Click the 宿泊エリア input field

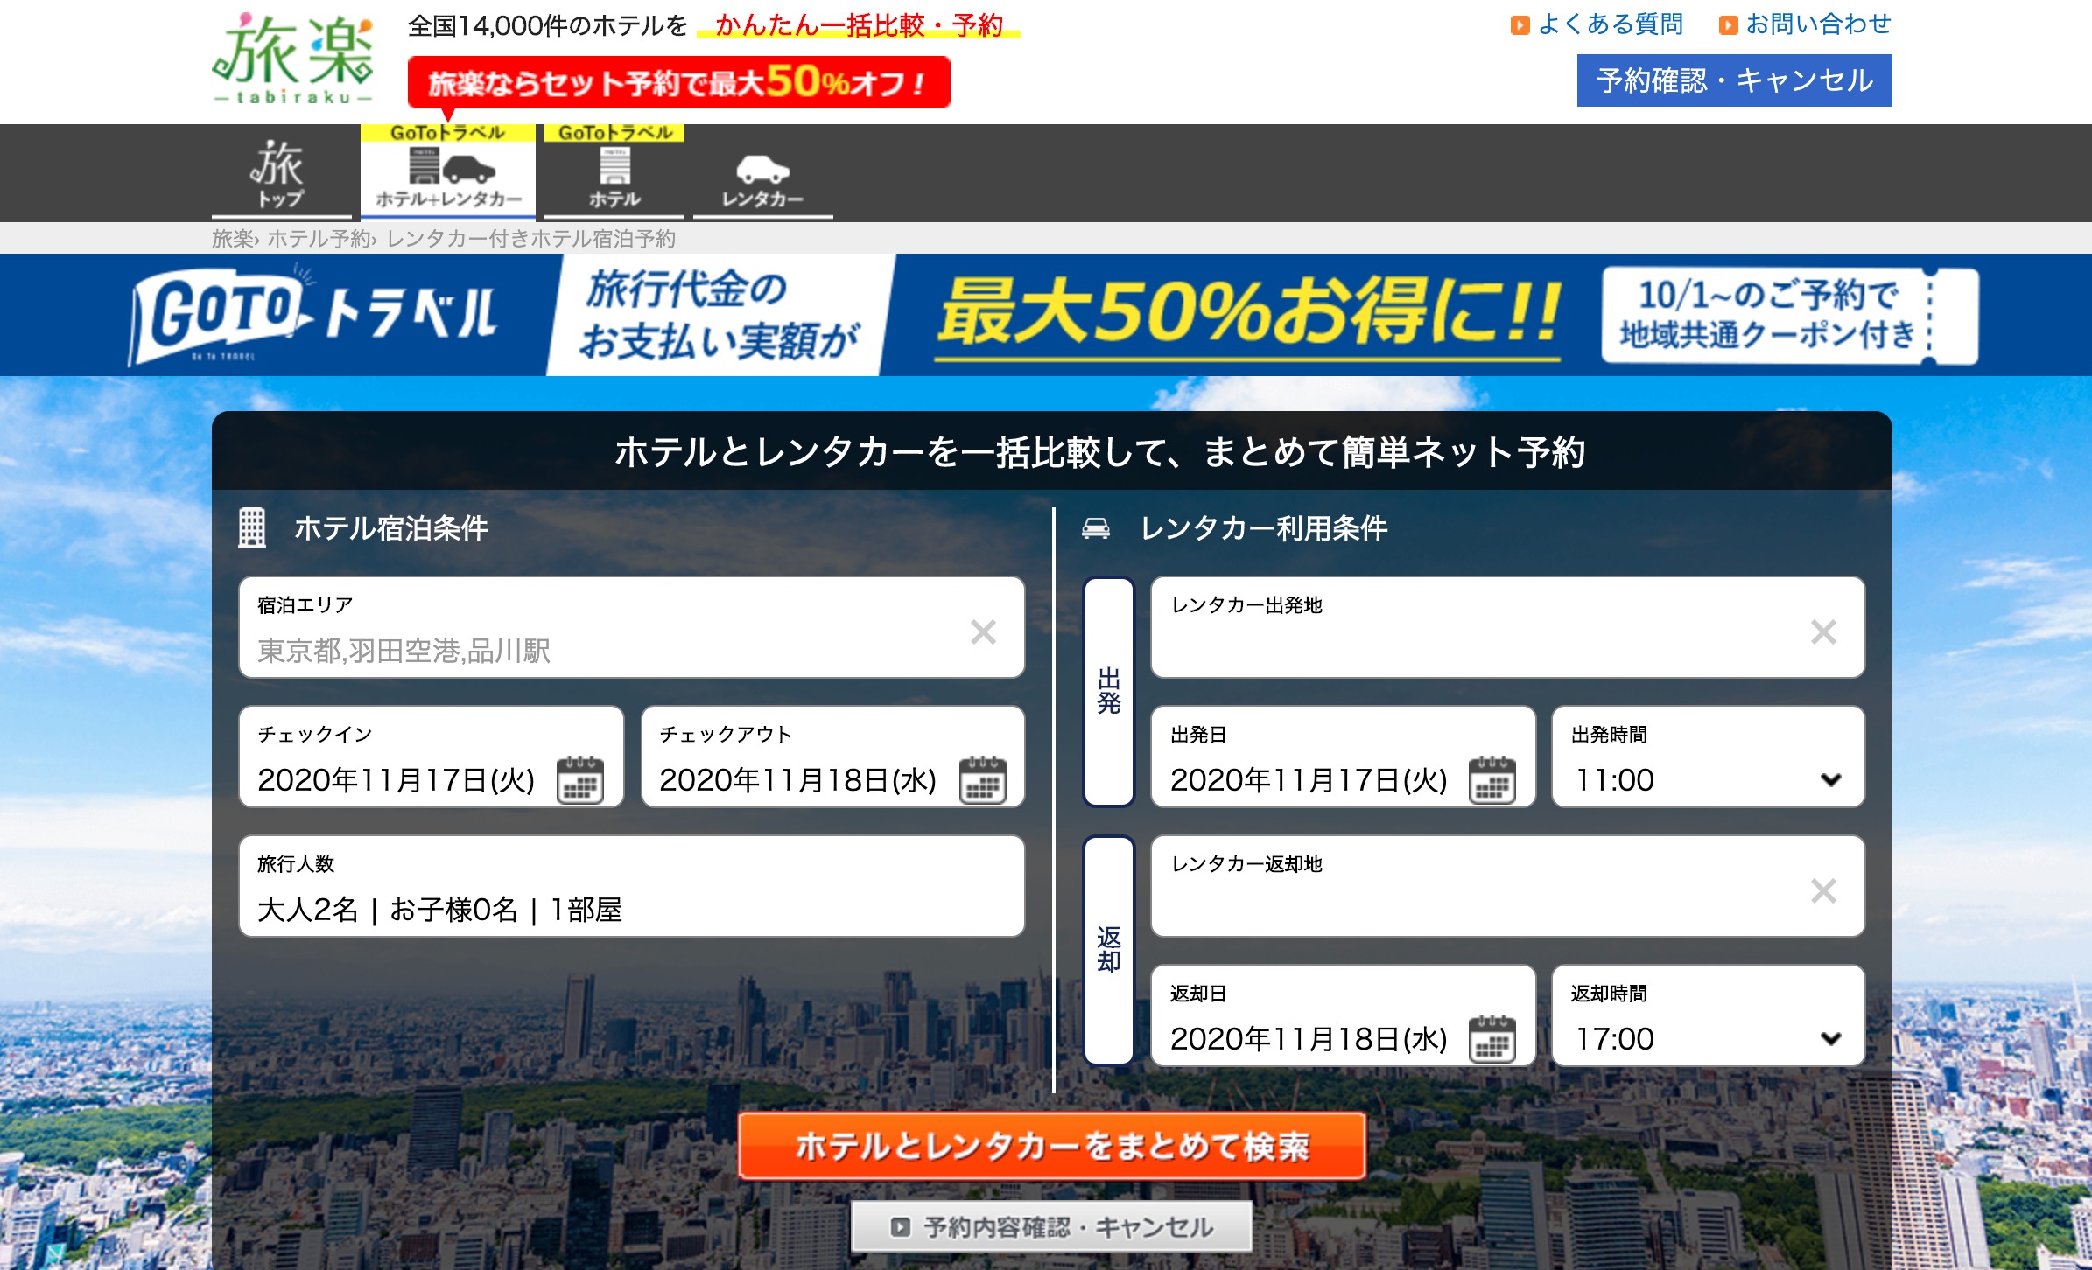(632, 627)
